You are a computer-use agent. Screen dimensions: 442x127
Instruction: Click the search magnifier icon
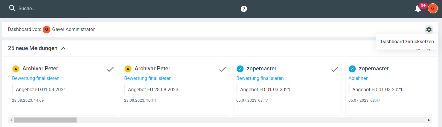tap(12, 8)
